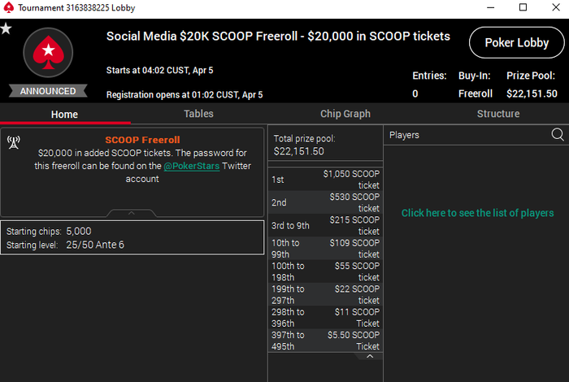This screenshot has width=569, height=382.
Task: Open the Structure tab
Action: [x=497, y=114]
